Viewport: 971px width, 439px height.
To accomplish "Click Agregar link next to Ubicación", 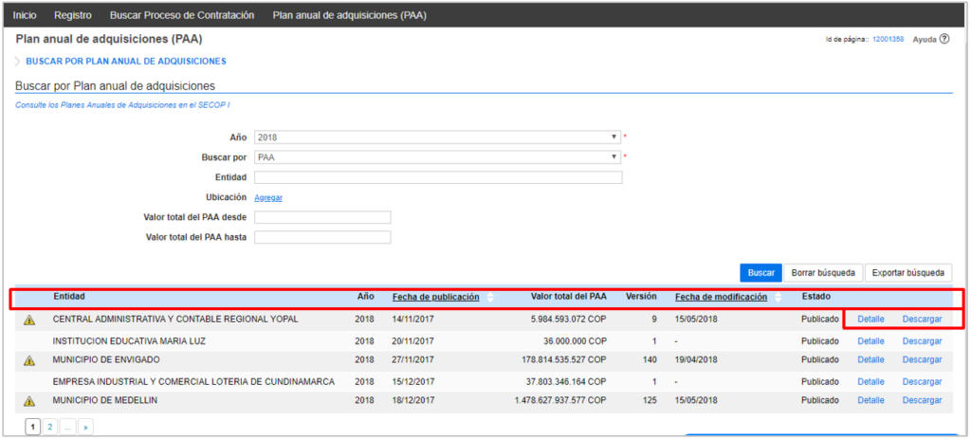I will pos(268,197).
